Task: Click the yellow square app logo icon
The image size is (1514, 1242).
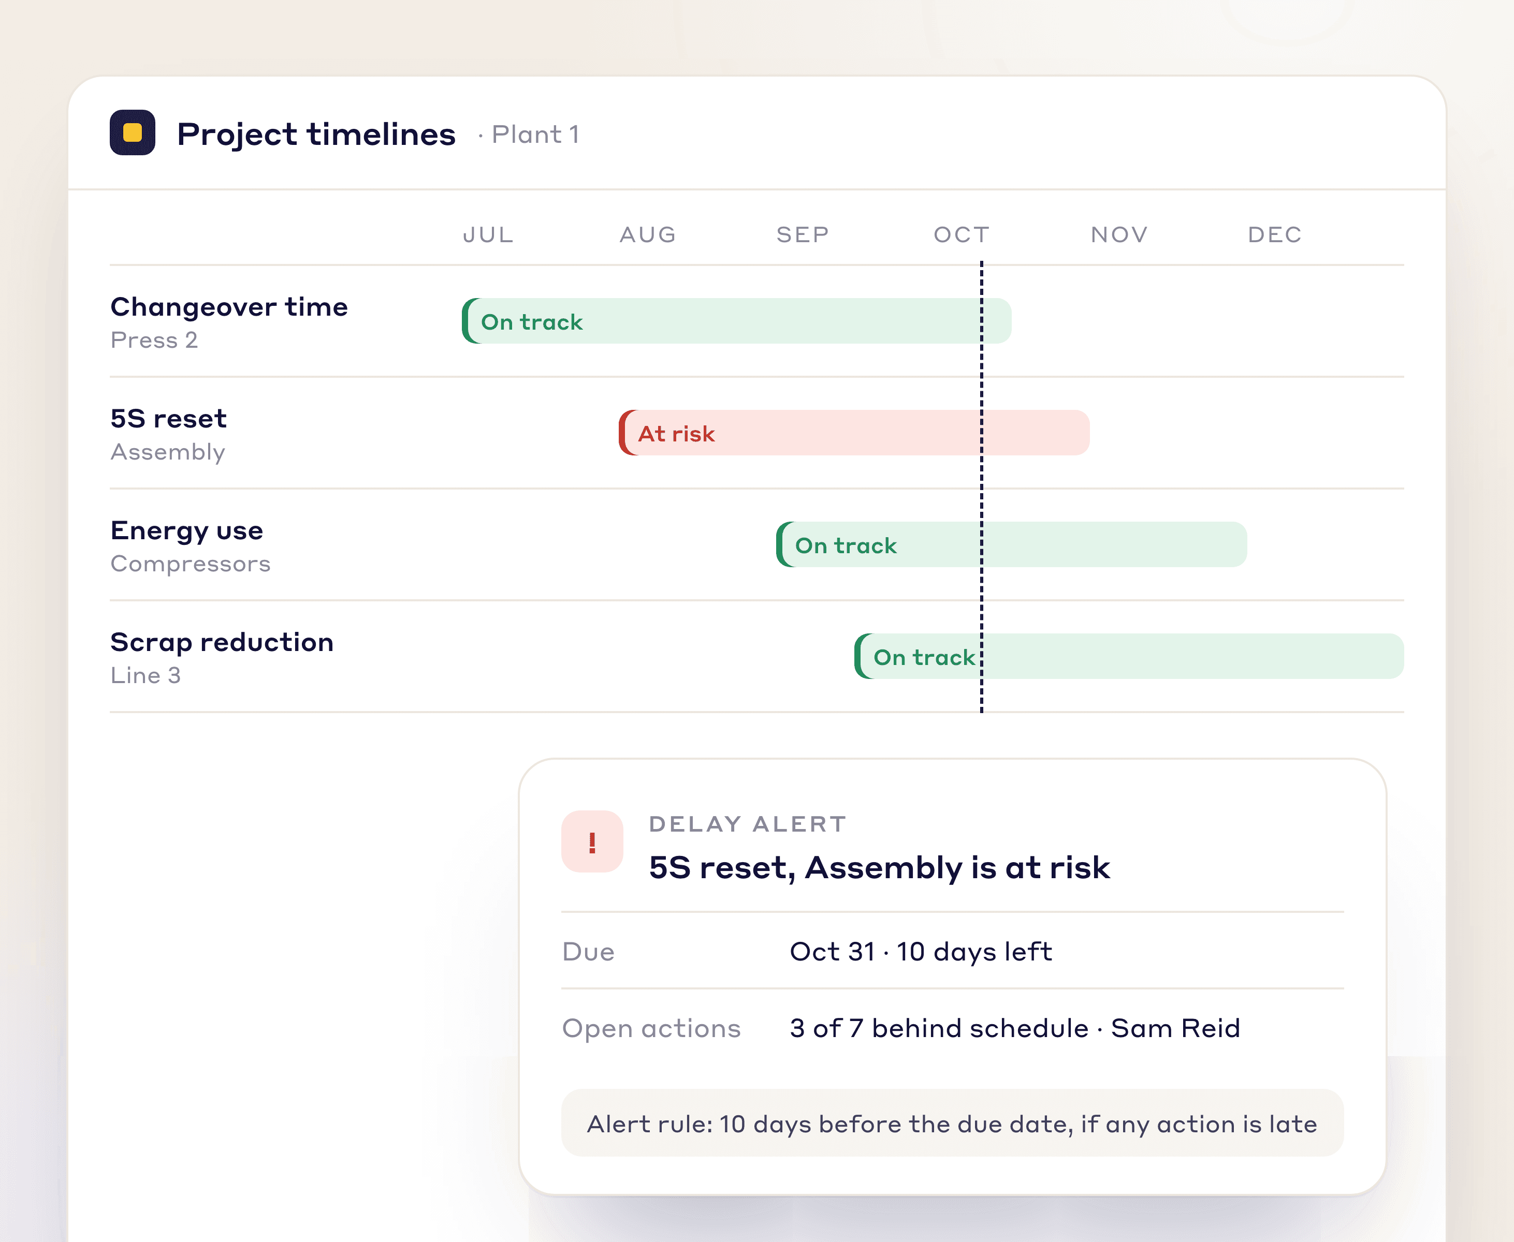Action: click(x=133, y=132)
